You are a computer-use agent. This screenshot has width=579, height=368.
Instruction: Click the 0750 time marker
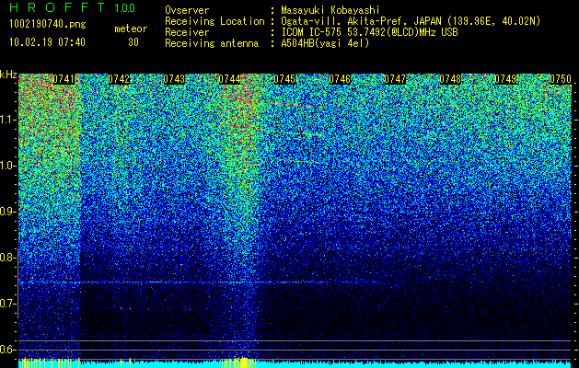pos(561,79)
